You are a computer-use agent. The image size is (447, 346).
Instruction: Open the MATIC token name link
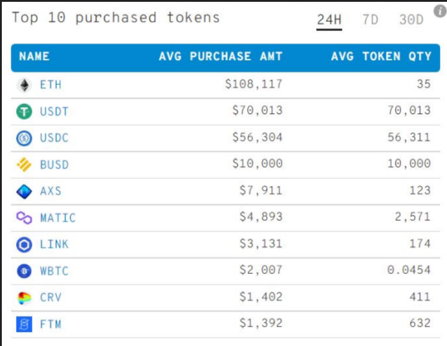coord(58,218)
